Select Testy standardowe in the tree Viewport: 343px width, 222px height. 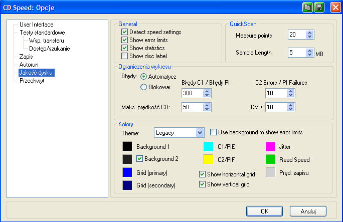42,33
